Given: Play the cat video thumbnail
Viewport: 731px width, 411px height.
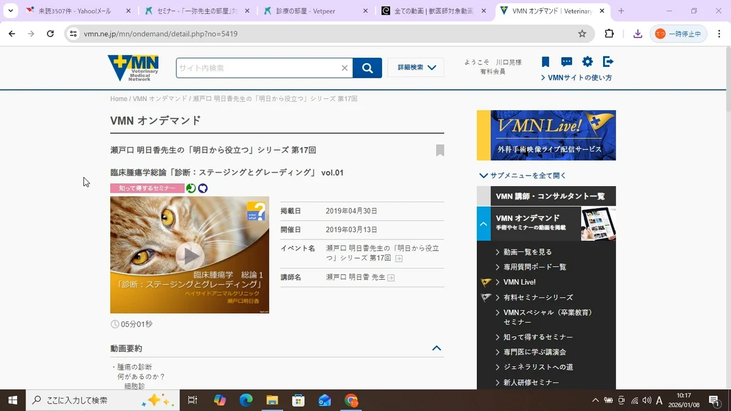Looking at the screenshot, I should pos(190,255).
